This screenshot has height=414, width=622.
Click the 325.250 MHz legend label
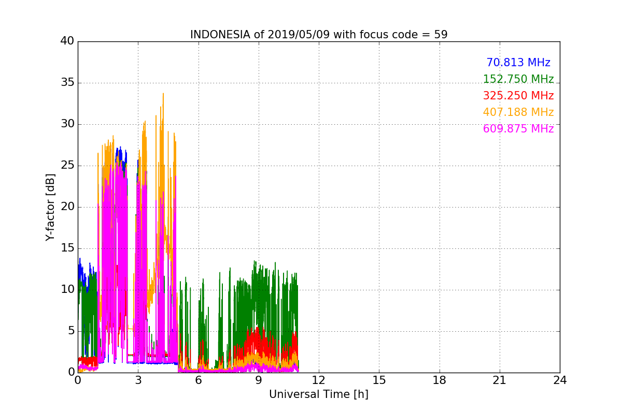[518, 96]
